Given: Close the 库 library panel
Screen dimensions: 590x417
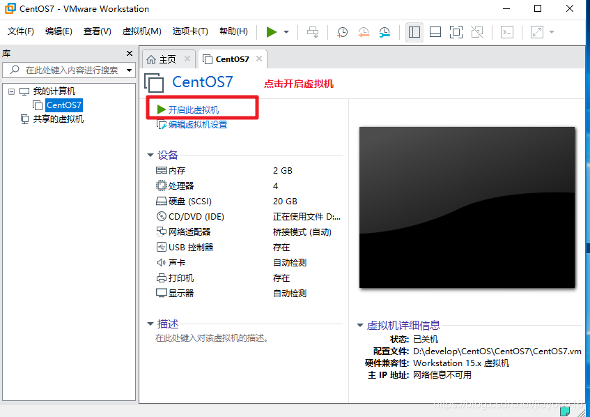Looking at the screenshot, I should click(x=130, y=54).
